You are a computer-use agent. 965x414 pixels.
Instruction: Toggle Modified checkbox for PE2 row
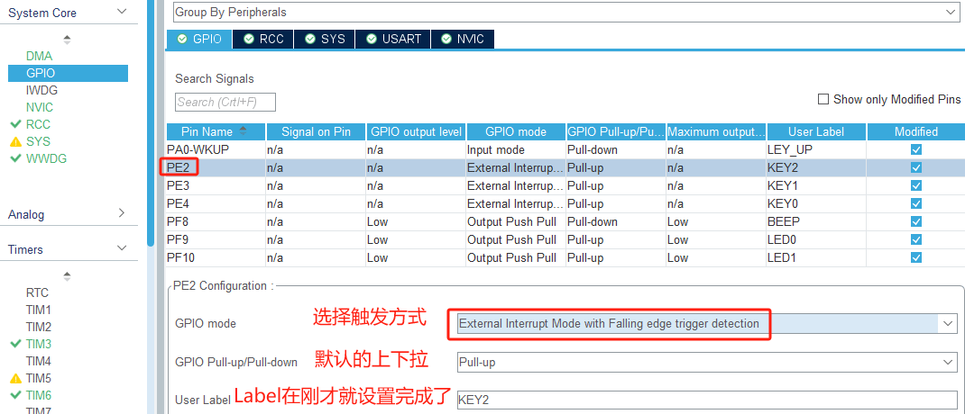tap(916, 167)
